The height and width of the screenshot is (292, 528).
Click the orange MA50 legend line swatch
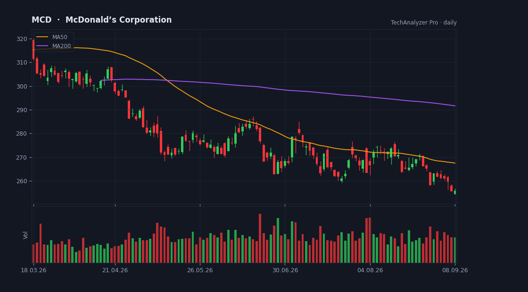(x=42, y=37)
